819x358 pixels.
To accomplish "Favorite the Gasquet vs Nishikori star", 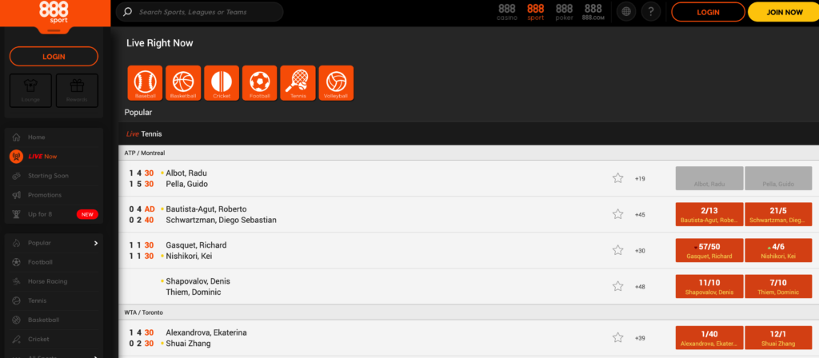I will tap(618, 250).
